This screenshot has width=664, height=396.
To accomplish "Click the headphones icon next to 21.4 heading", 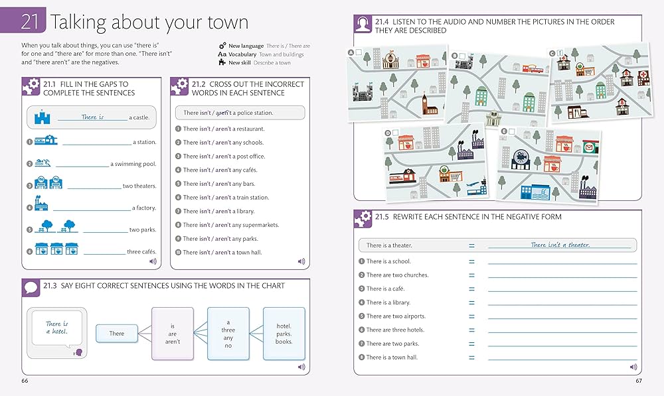I will click(x=363, y=26).
